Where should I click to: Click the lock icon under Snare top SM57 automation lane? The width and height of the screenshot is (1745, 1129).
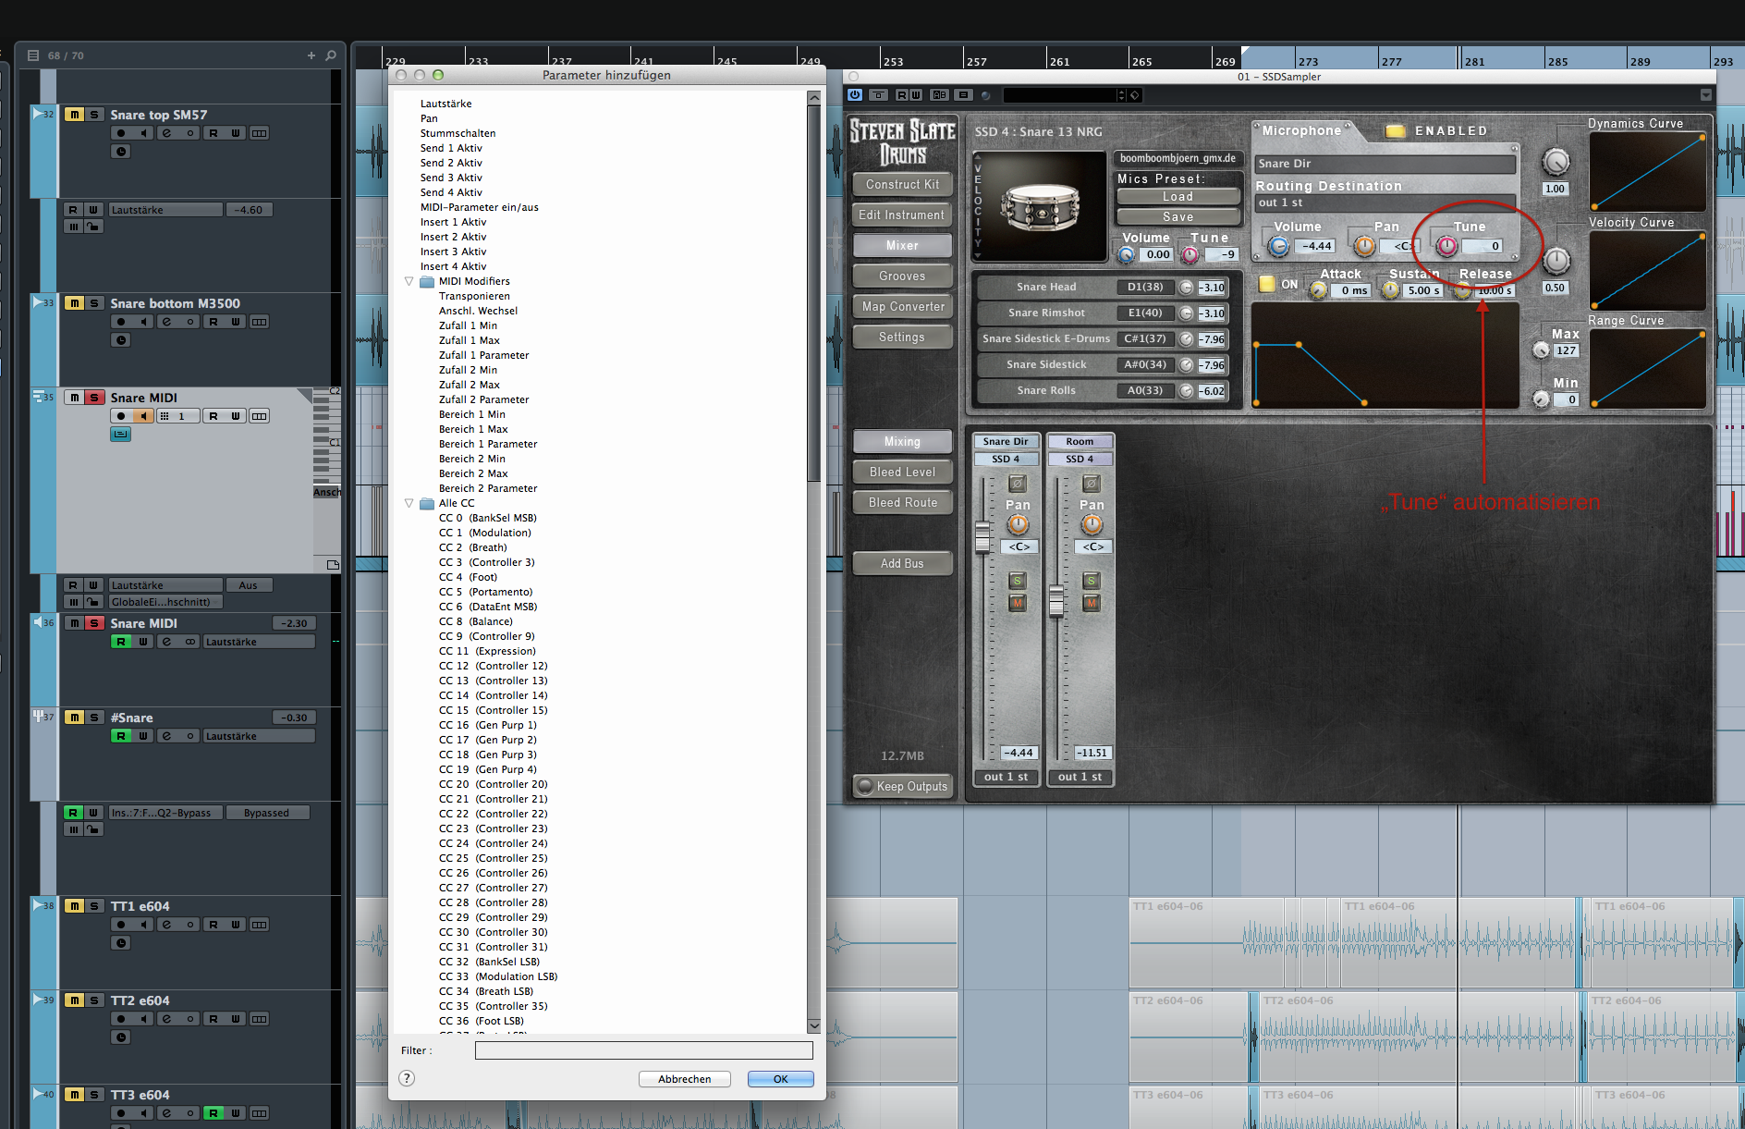pyautogui.click(x=94, y=227)
